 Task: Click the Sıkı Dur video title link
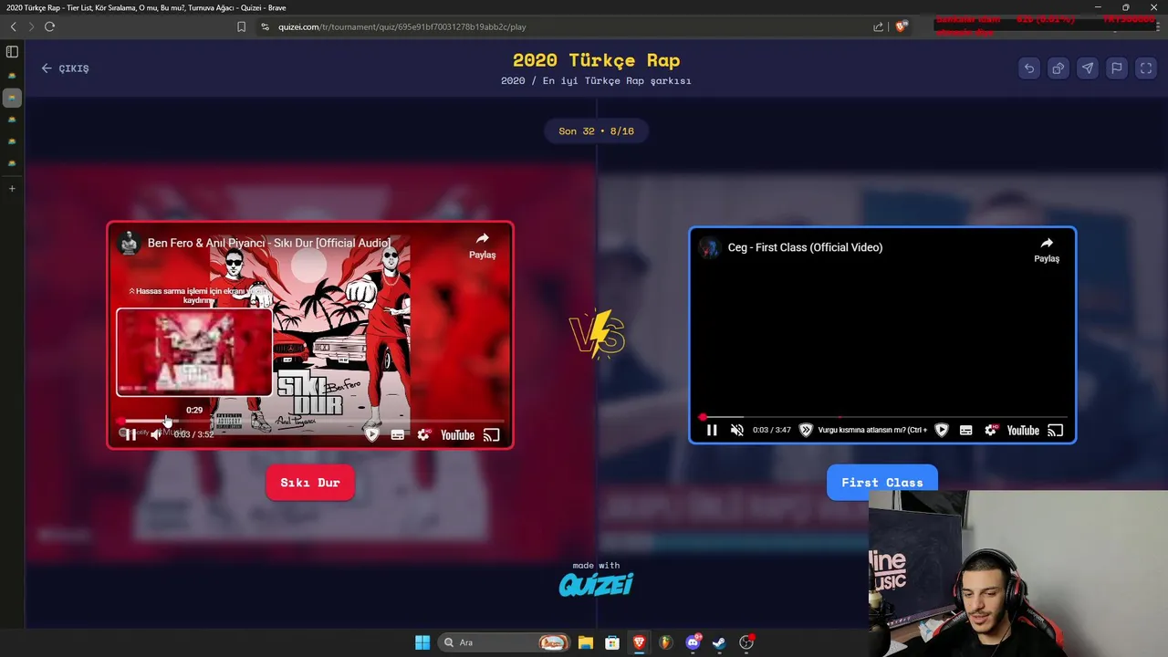pos(269,243)
